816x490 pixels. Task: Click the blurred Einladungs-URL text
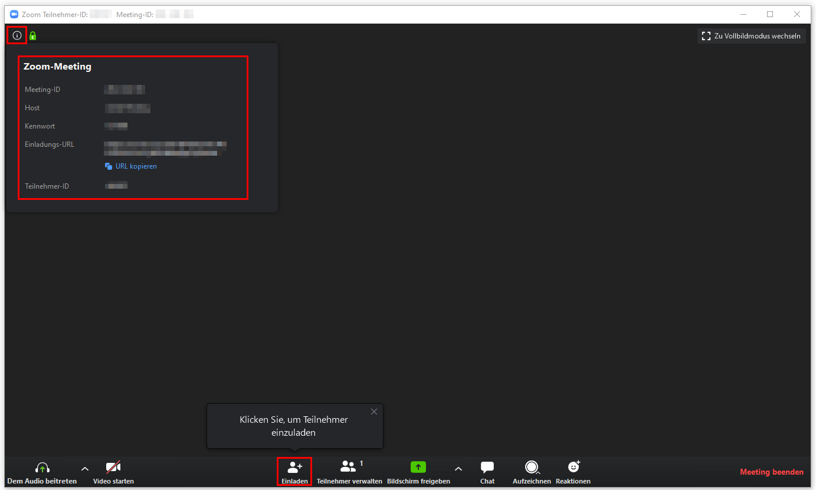tap(165, 148)
